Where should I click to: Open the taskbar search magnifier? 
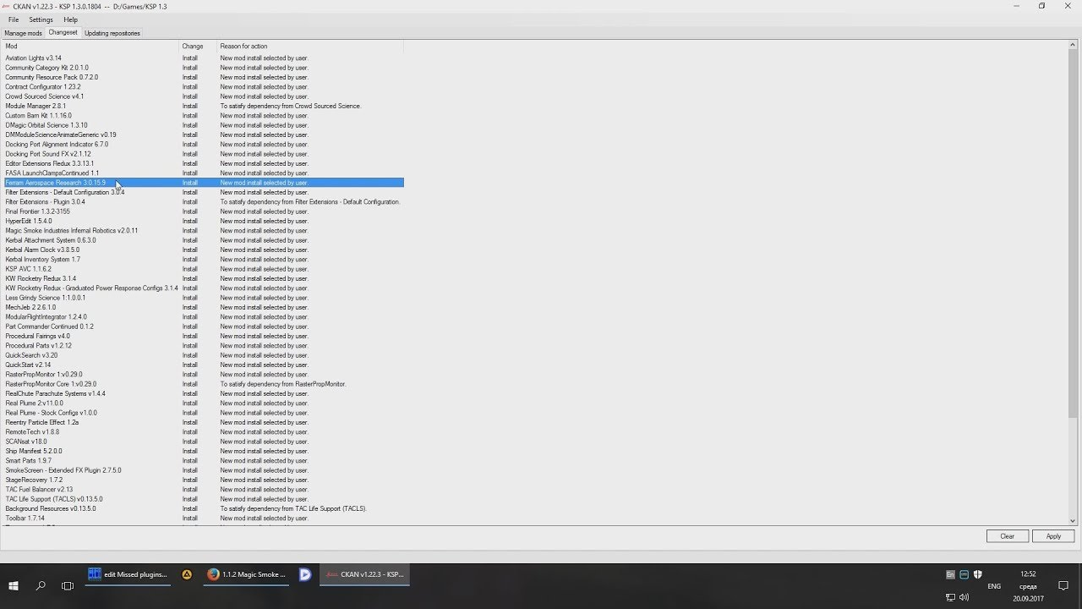(x=41, y=585)
